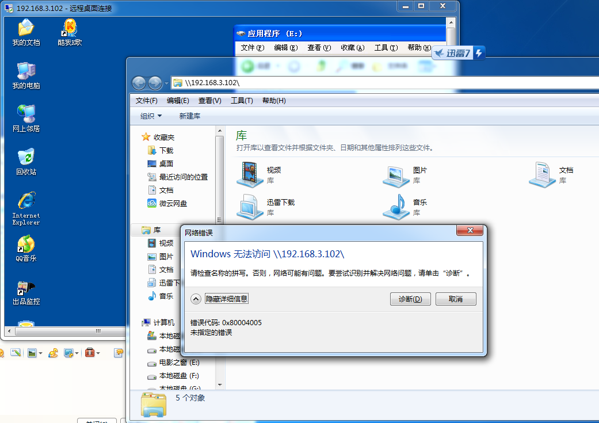Screen dimensions: 599x423
Task: Click the 取消 button in error dialog
Action: [456, 299]
